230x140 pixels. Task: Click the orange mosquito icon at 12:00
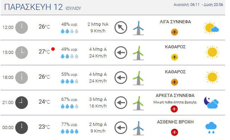[x=175, y=32]
